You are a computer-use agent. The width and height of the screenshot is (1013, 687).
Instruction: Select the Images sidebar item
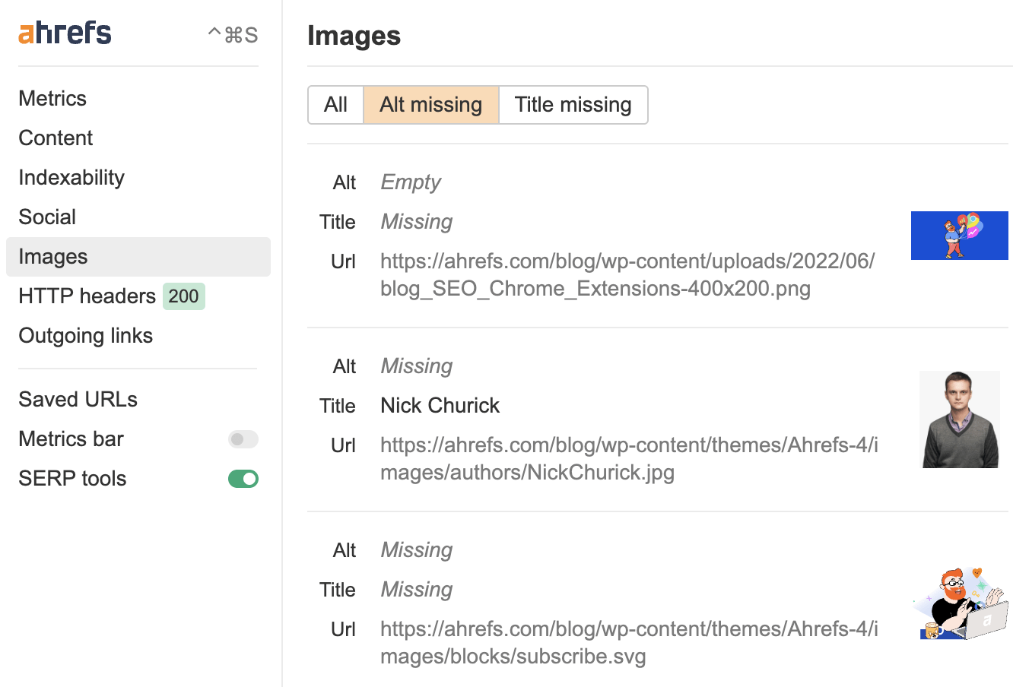click(x=138, y=257)
